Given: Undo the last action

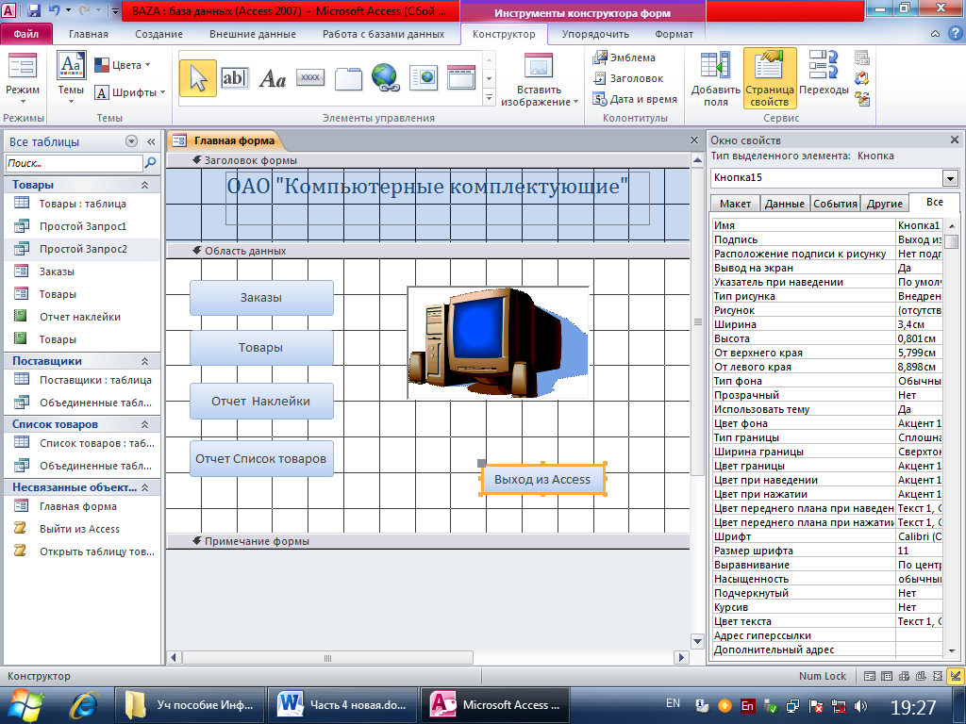Looking at the screenshot, I should (x=54, y=9).
